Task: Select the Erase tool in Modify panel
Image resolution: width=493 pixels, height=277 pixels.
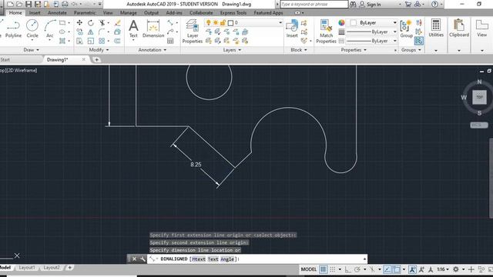Action: 117,22
